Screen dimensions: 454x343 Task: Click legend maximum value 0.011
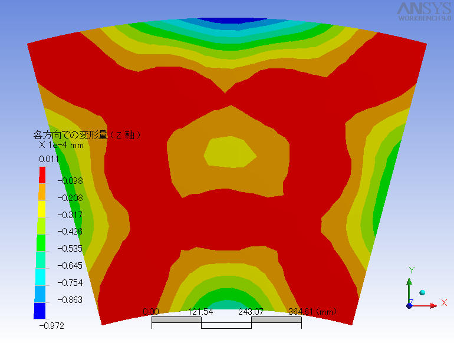49,159
